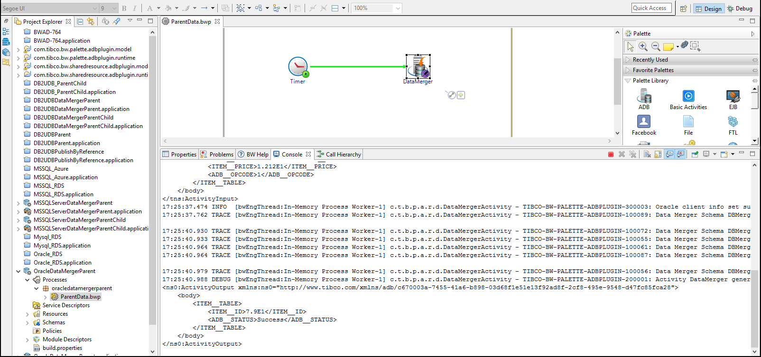The width and height of the screenshot is (761, 357).
Task: Select the Timer activity on the canvas
Action: click(x=298, y=67)
